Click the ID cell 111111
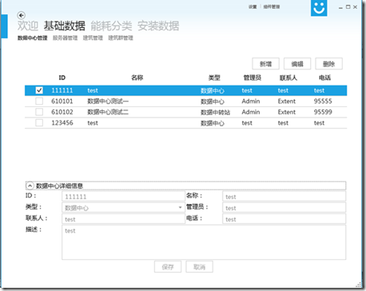The image size is (366, 291). pyautogui.click(x=62, y=90)
